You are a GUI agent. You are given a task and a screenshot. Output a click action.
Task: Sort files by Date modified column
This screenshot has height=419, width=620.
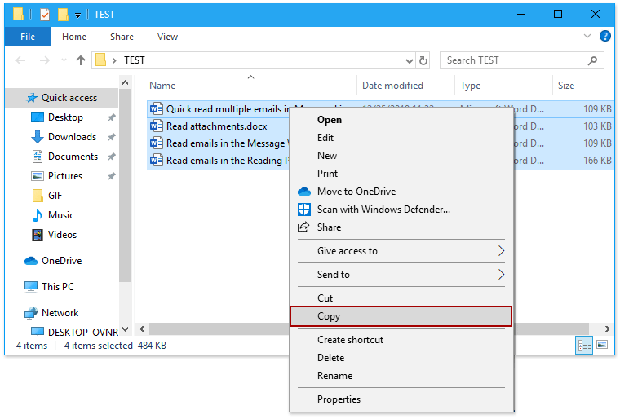[392, 86]
